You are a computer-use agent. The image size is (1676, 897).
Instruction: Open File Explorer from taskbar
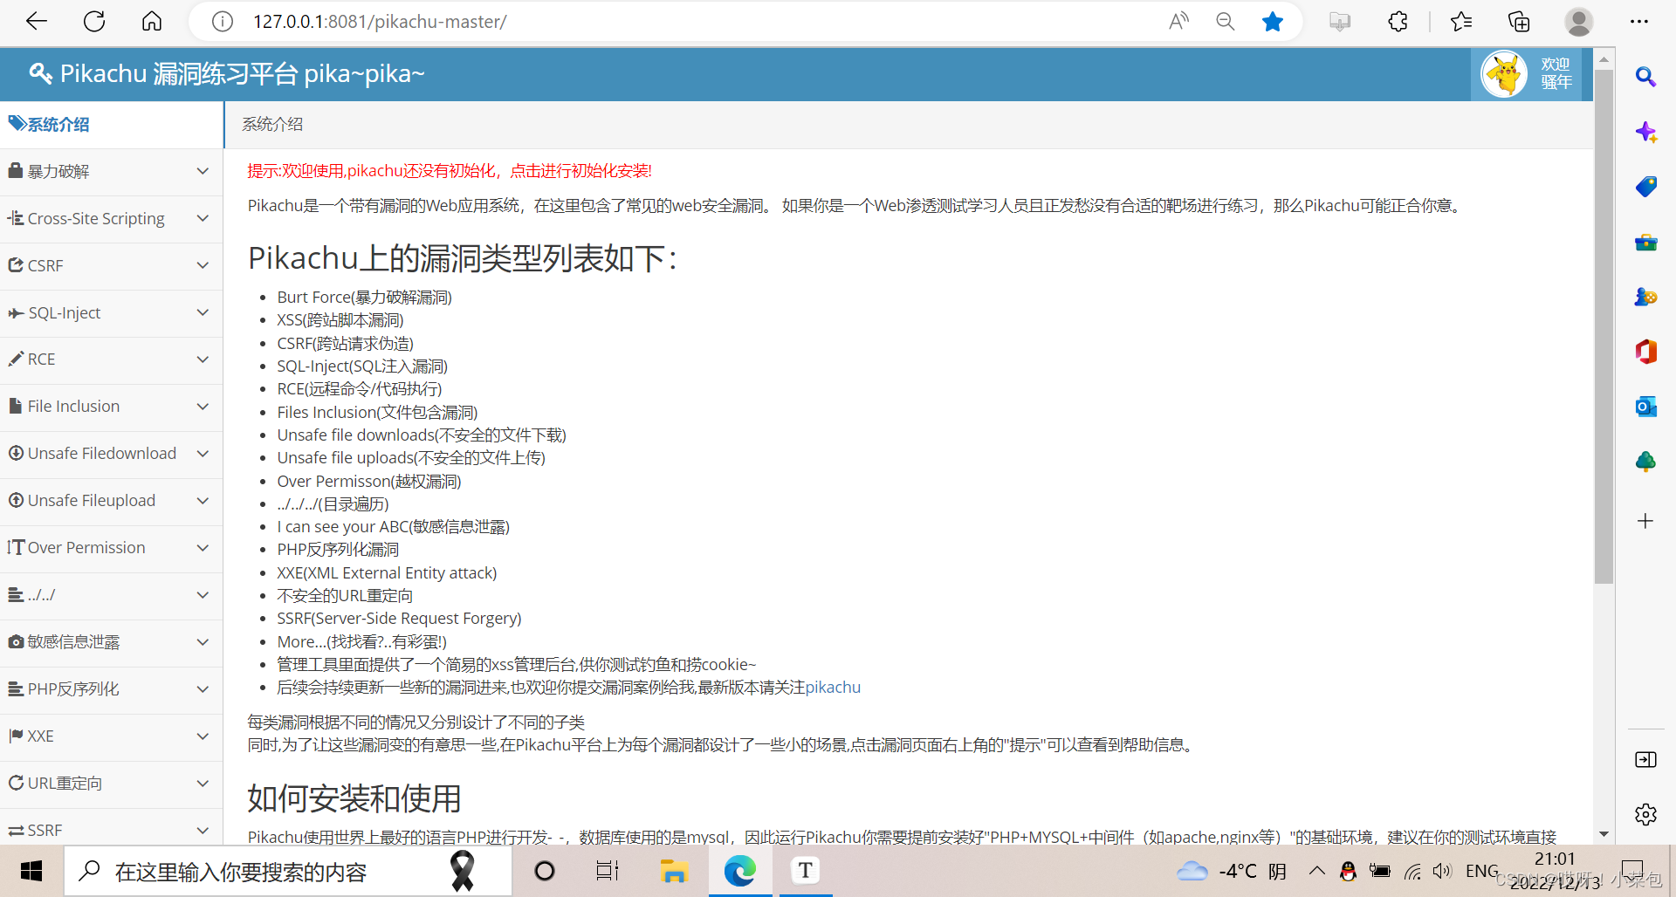pyautogui.click(x=674, y=871)
